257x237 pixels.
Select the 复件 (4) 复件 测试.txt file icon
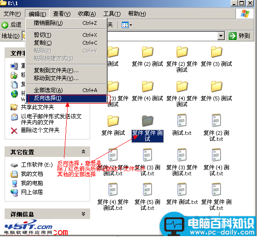113,189
